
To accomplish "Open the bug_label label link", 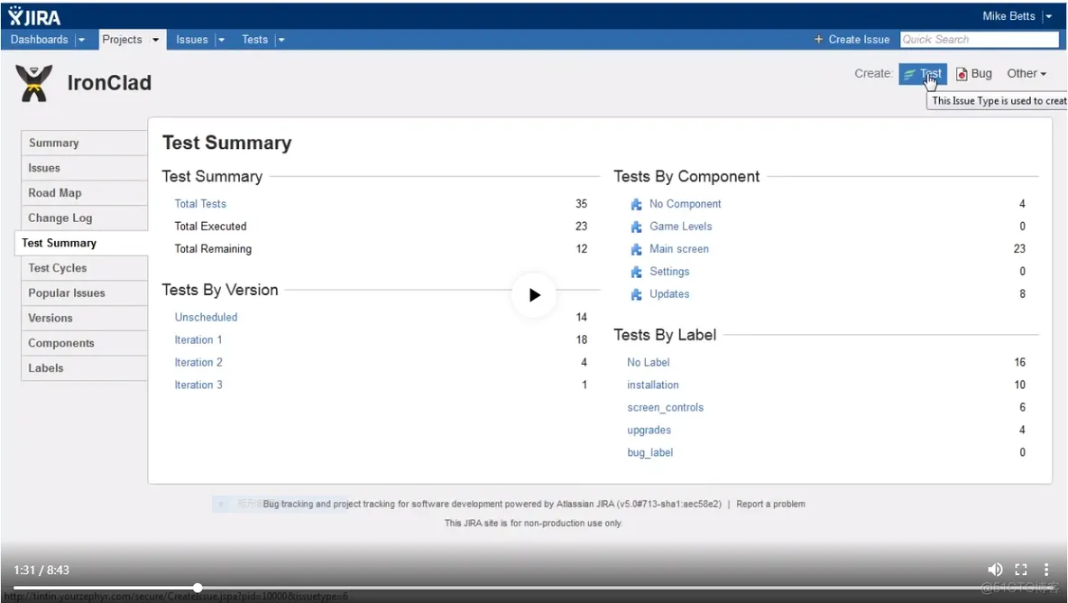I will pyautogui.click(x=649, y=452).
